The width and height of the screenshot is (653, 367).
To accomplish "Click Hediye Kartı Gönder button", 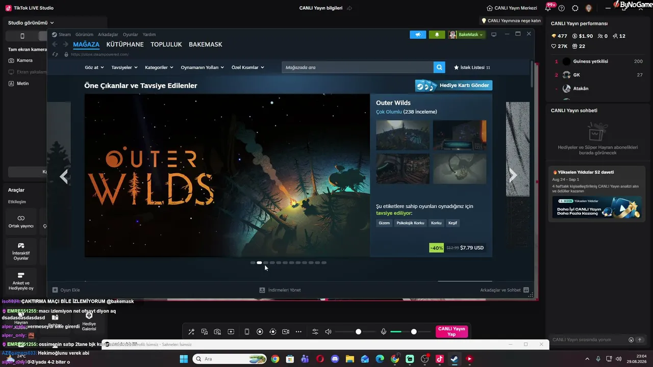I will point(454,85).
